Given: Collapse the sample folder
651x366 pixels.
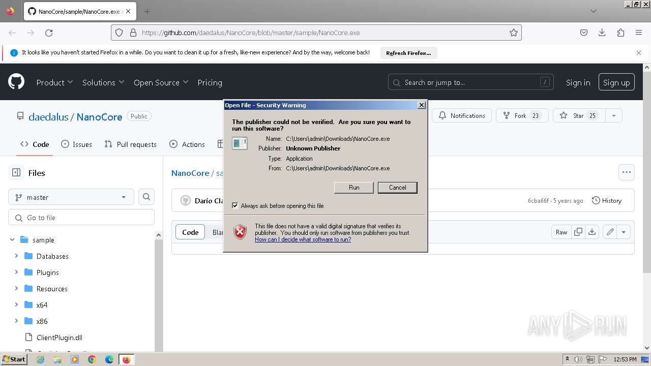Looking at the screenshot, I should (x=12, y=239).
